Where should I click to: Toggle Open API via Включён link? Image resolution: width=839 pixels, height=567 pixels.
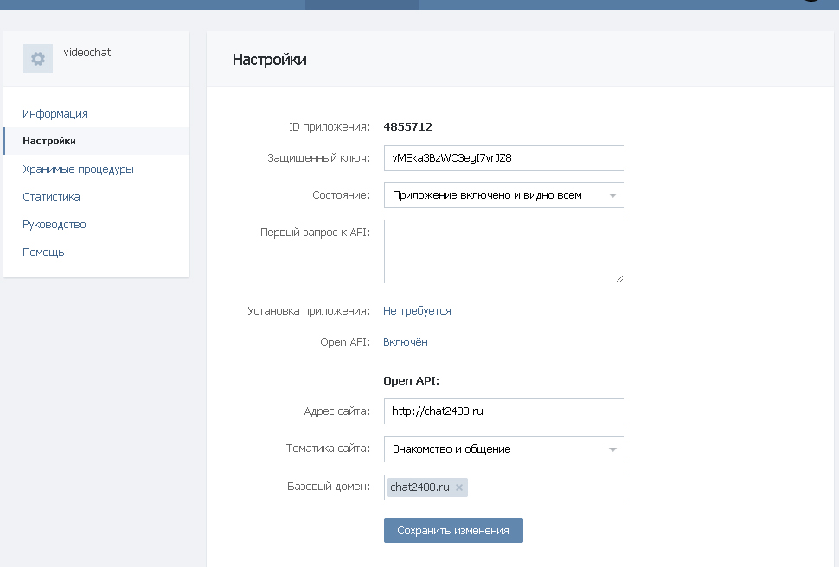click(406, 342)
